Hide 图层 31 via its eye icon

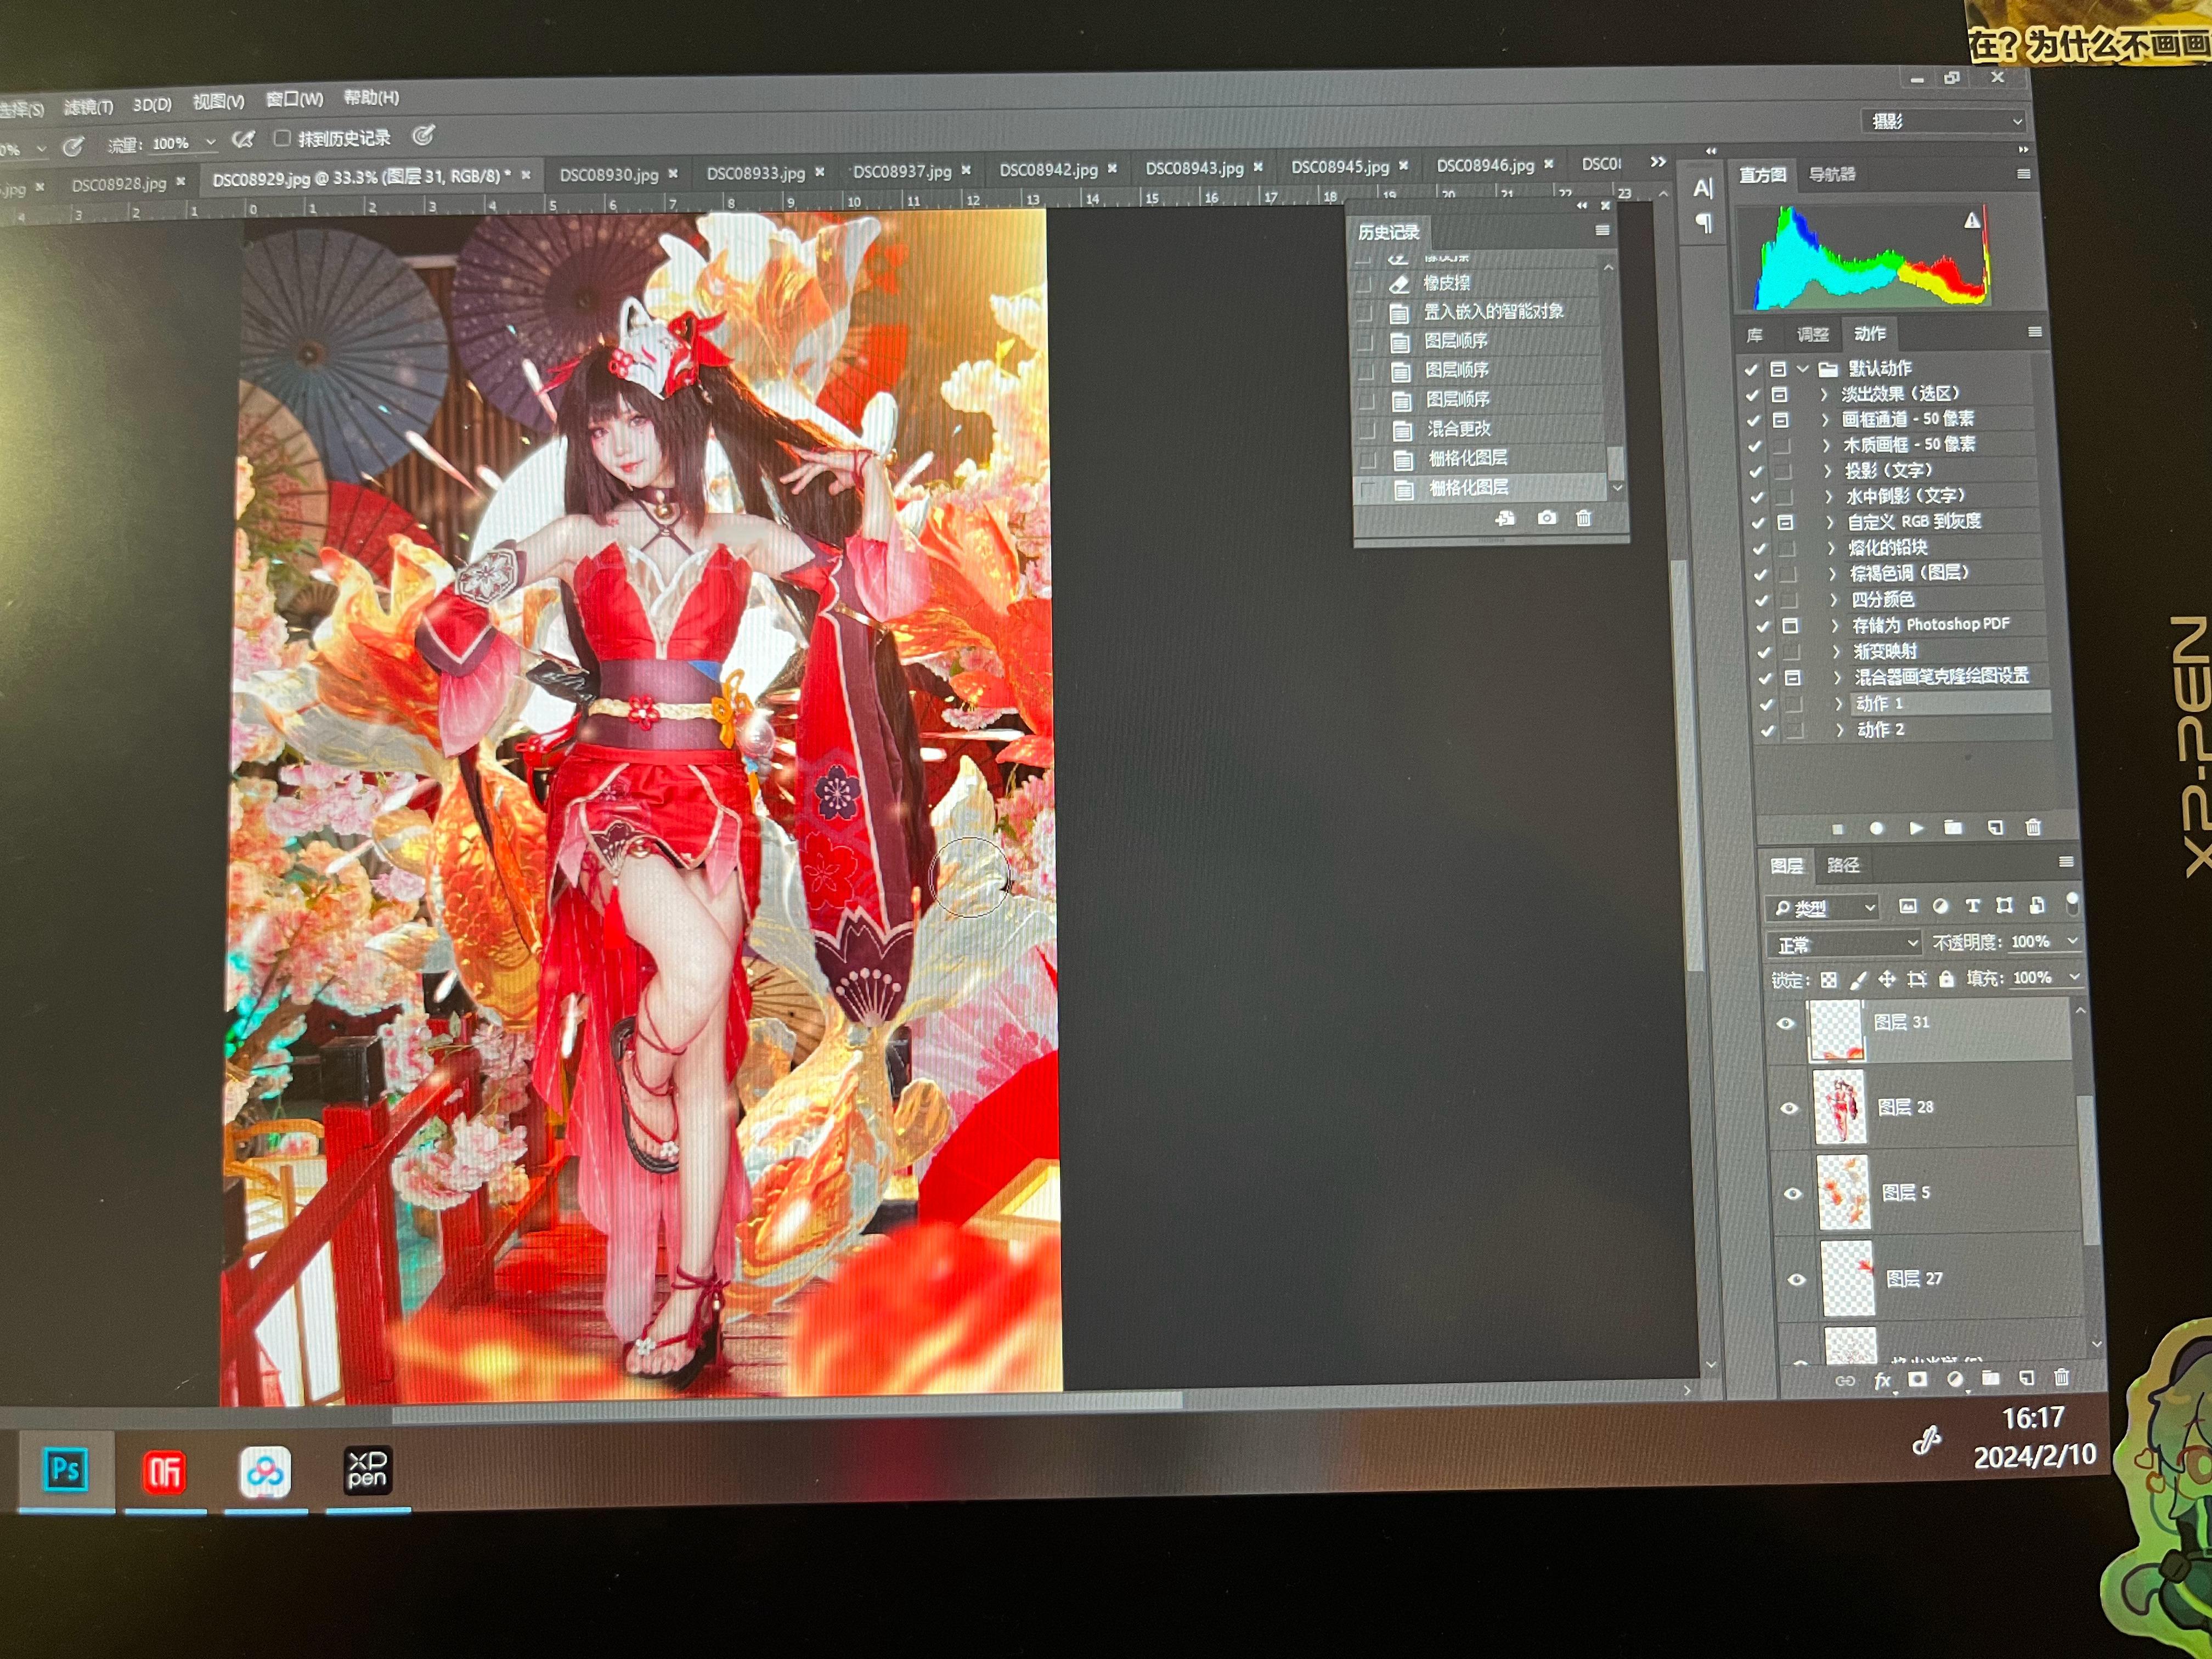(1785, 1023)
